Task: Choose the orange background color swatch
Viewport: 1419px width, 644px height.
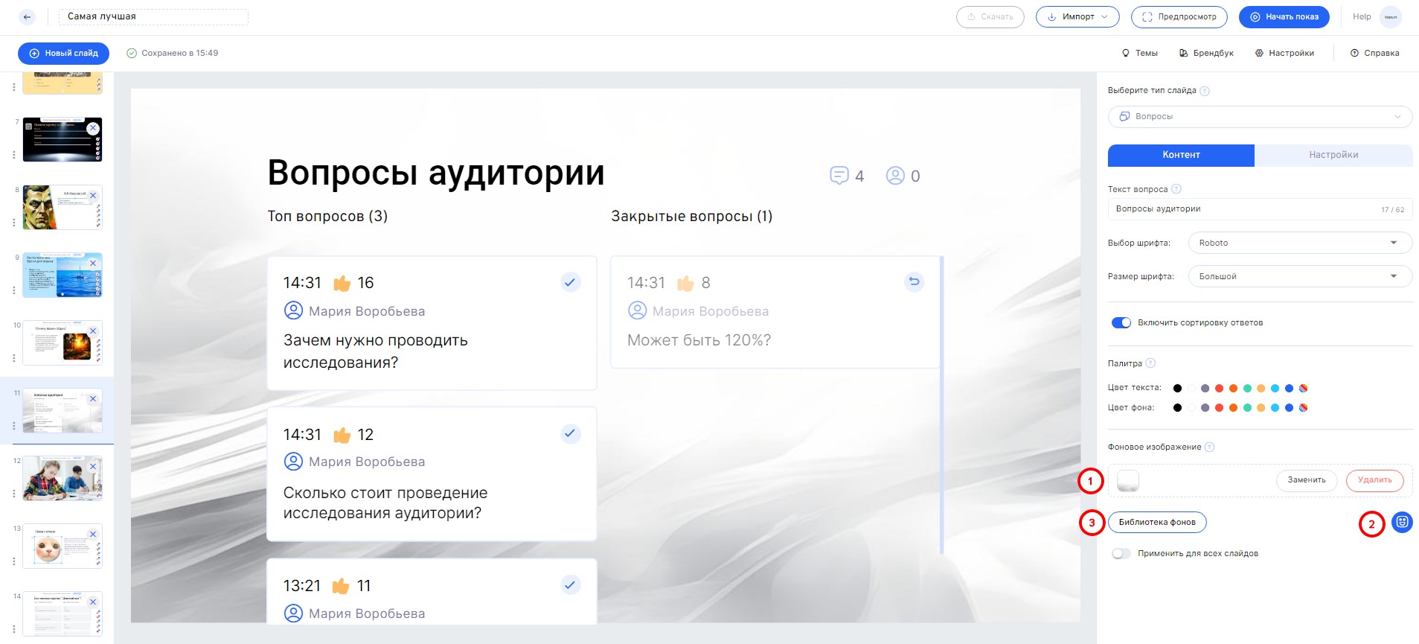Action: (1233, 407)
